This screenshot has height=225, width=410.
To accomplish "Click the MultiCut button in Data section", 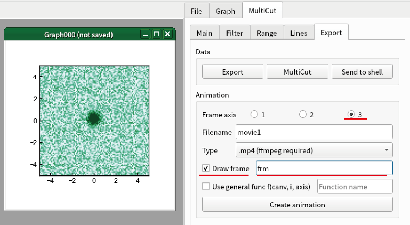I will tap(297, 72).
